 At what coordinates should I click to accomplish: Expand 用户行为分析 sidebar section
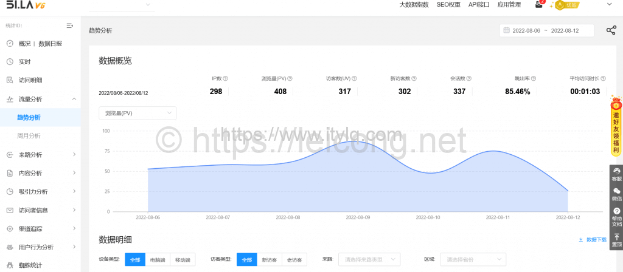(x=40, y=247)
